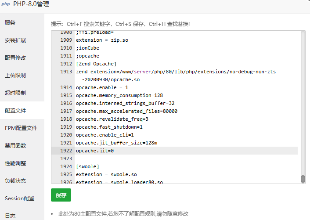Click line number 1914 in gutter

tap(66, 87)
